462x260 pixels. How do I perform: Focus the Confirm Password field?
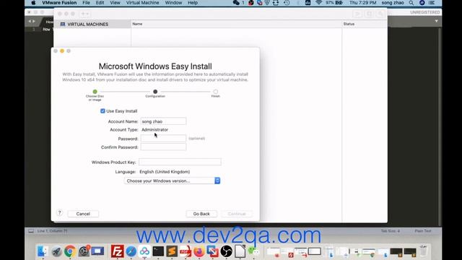tap(163, 147)
